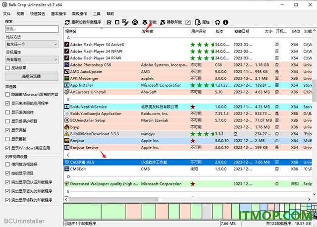Open the advanced operations menu
The height and width of the screenshot is (227, 317).
click(79, 14)
